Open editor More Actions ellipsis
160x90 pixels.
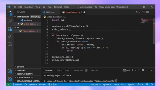152,12
